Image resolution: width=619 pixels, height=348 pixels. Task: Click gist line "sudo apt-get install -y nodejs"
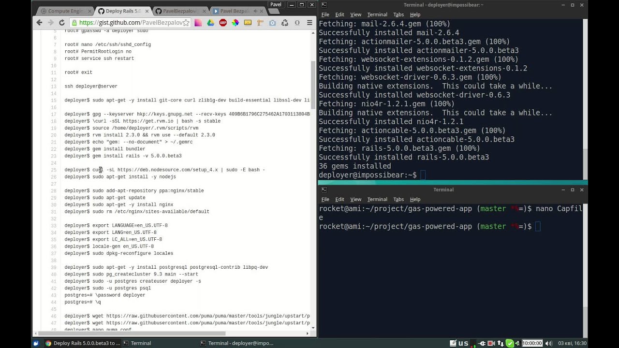click(120, 177)
